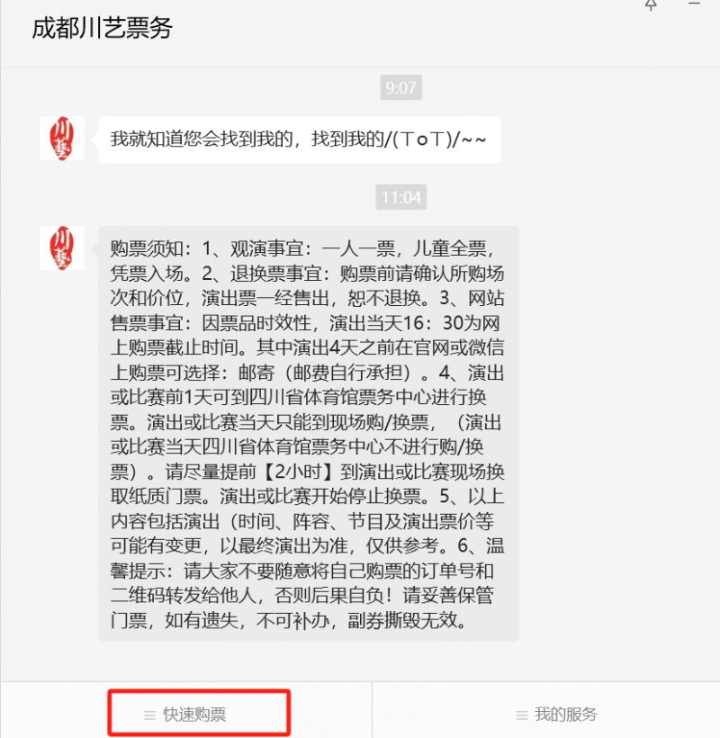
Task: Click the 副券撕毁无效 closing line
Action: 407,621
